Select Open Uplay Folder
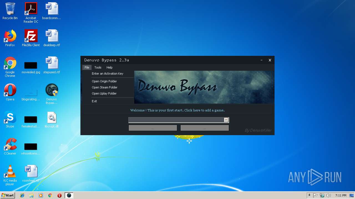The height and width of the screenshot is (199, 355). point(104,93)
